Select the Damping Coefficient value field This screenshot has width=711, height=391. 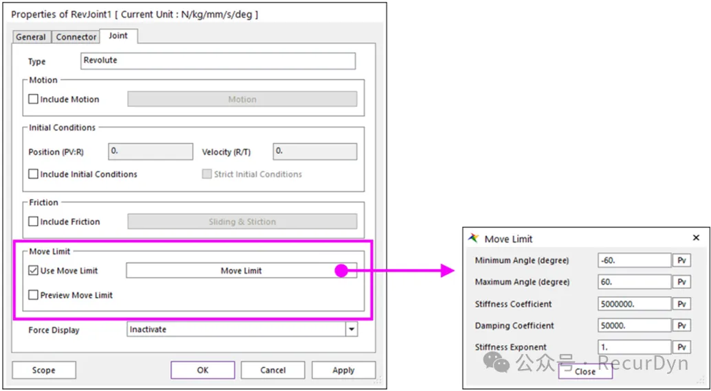[634, 326]
